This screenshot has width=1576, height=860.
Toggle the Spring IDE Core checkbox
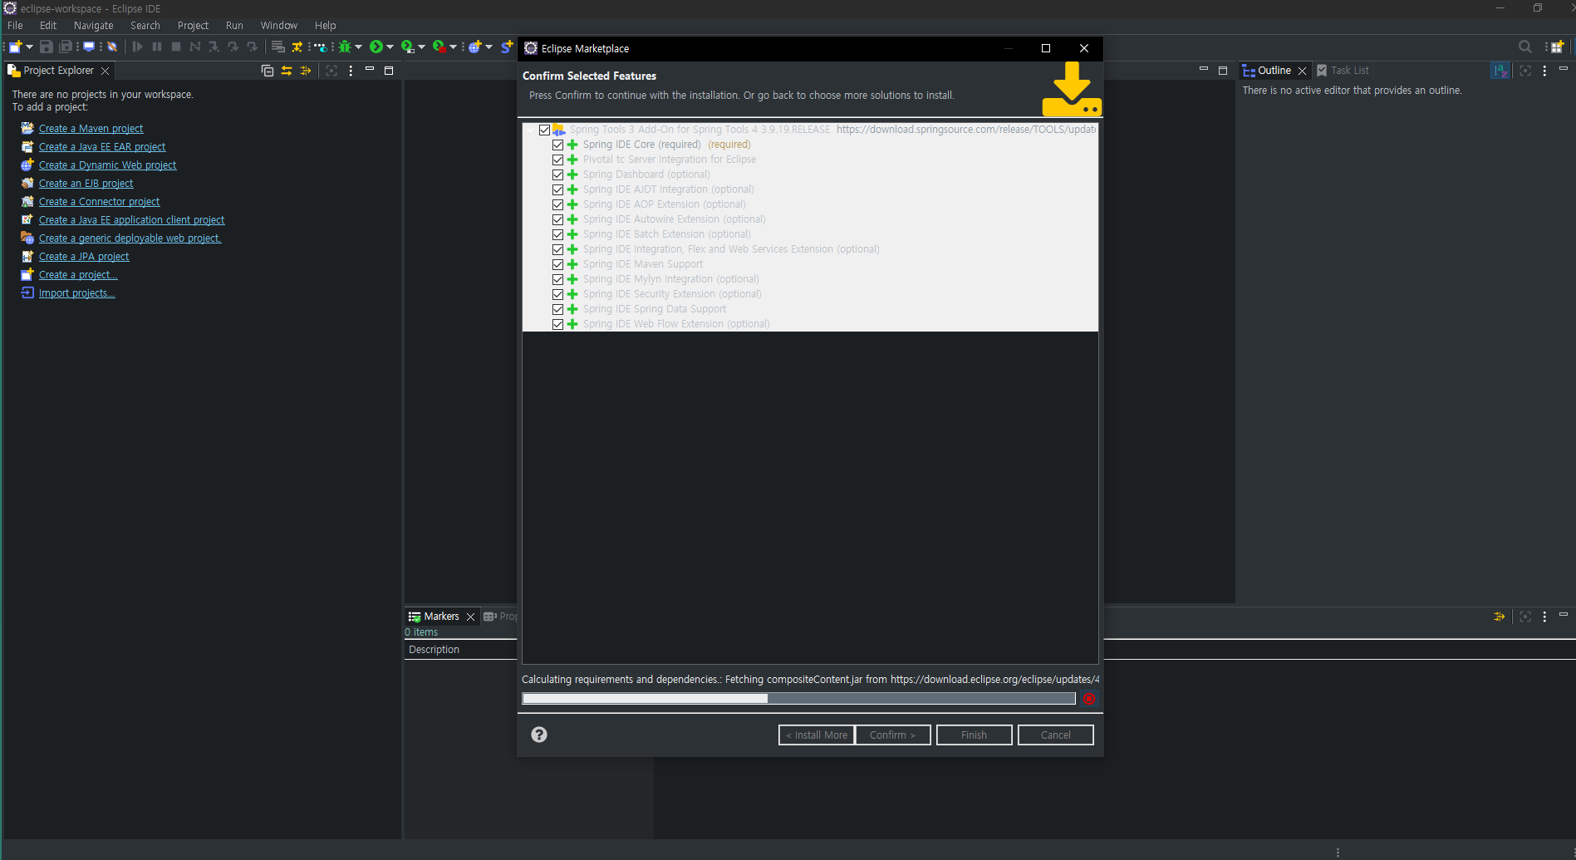[557, 145]
